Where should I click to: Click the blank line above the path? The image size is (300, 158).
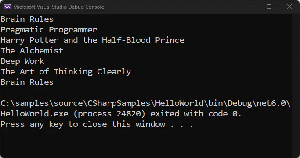pyautogui.click(x=147, y=93)
